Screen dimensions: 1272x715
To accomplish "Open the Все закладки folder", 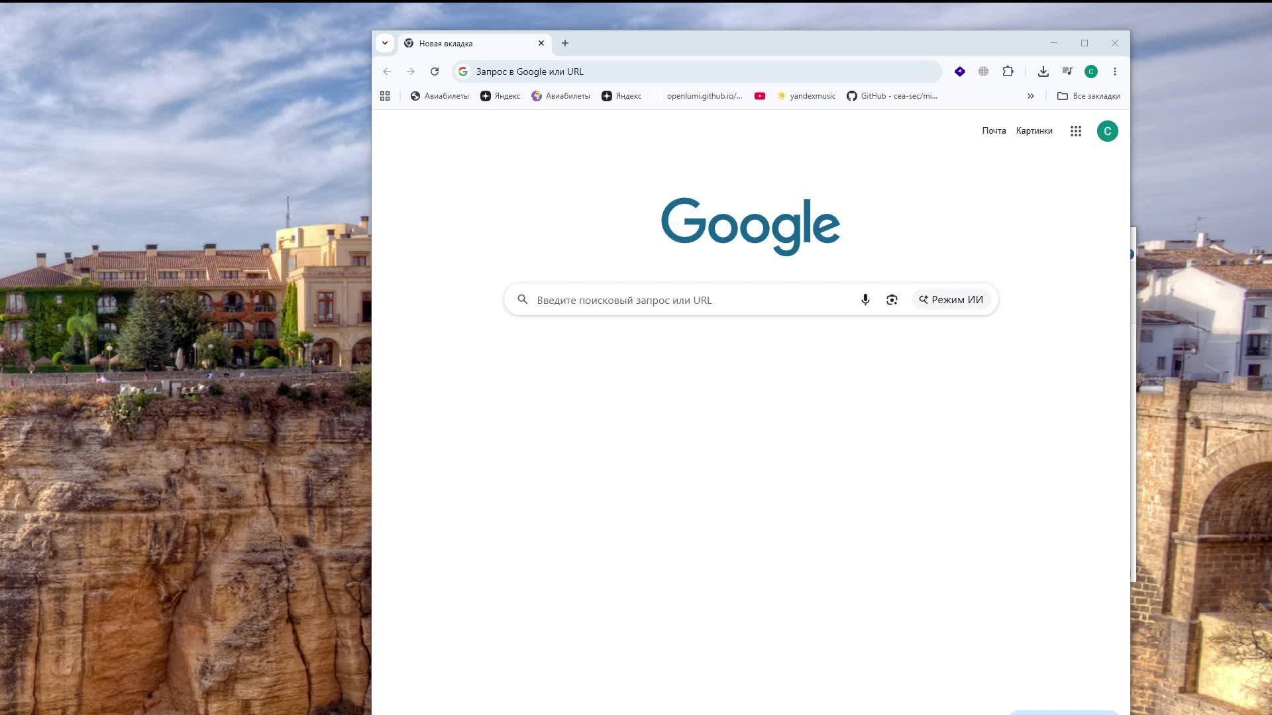I will (1088, 96).
